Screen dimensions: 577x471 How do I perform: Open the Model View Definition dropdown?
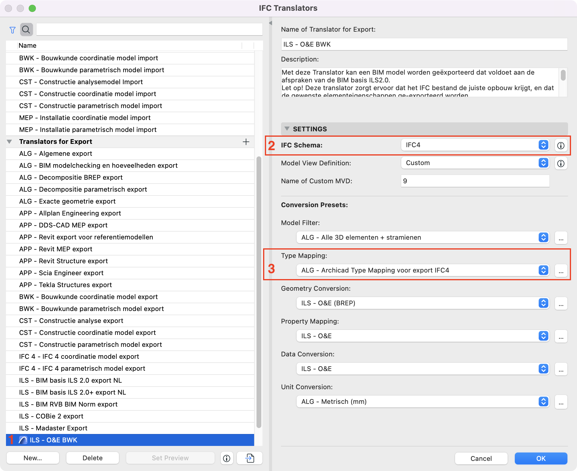click(x=475, y=163)
